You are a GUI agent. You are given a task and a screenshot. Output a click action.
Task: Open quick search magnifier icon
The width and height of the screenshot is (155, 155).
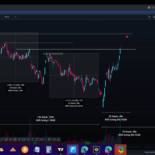tap(150, 17)
